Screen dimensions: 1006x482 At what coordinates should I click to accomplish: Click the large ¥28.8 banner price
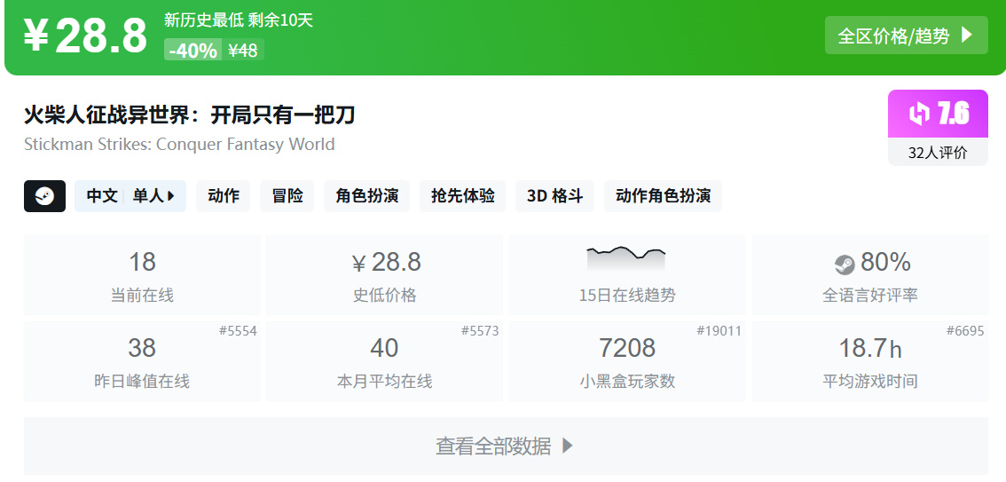click(85, 36)
